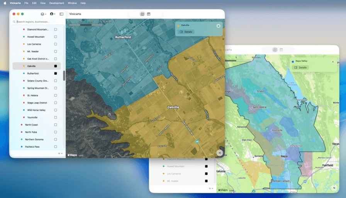Select the Pacheco Pass region row
Screen dimensions: 346x198
tap(37, 147)
